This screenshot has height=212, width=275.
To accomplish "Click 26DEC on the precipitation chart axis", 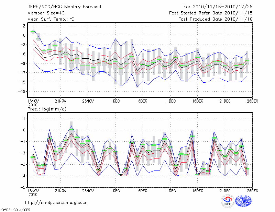I will point(253,191).
